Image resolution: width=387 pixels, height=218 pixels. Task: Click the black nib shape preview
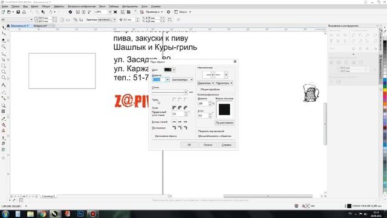pyautogui.click(x=224, y=110)
